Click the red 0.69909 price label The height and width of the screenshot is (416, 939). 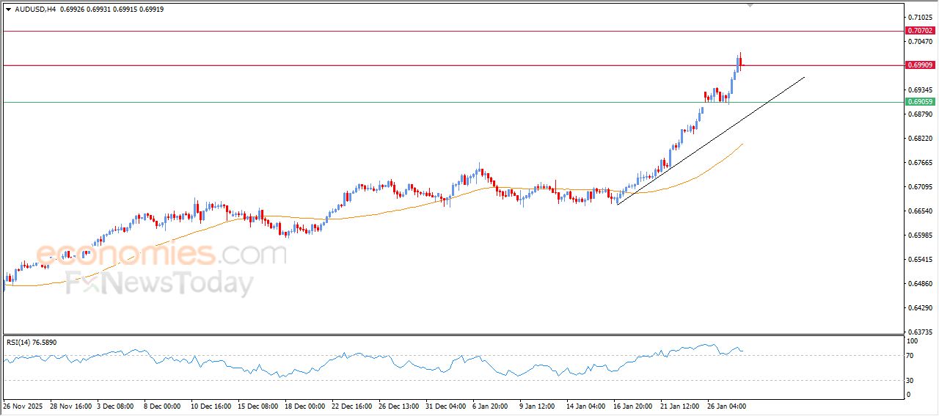coord(920,65)
